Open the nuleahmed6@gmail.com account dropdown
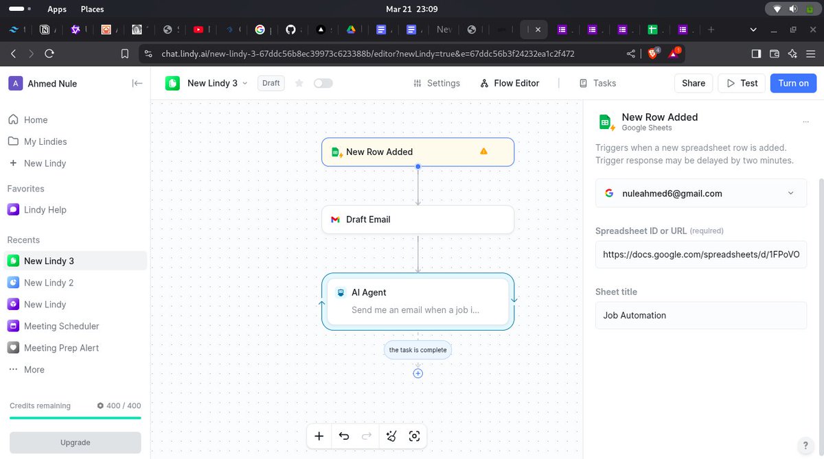Screen dimensions: 824x459 click(x=701, y=193)
